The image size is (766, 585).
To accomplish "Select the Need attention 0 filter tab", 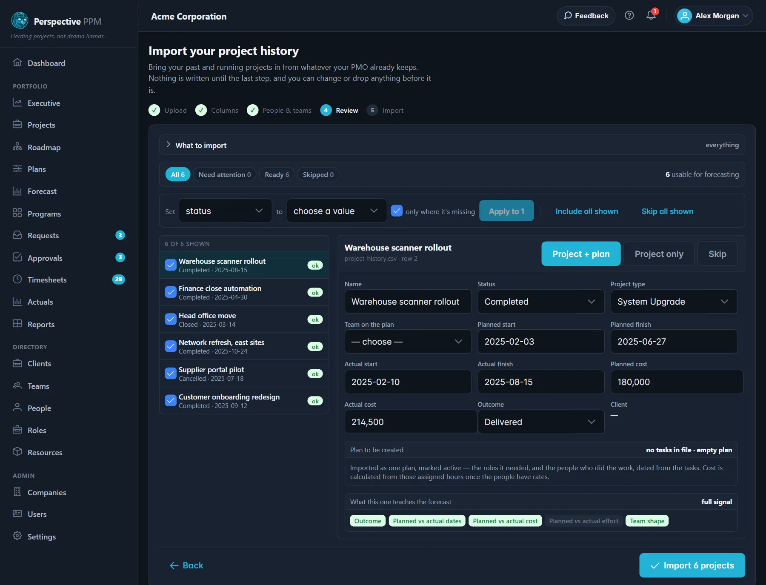I will point(224,174).
